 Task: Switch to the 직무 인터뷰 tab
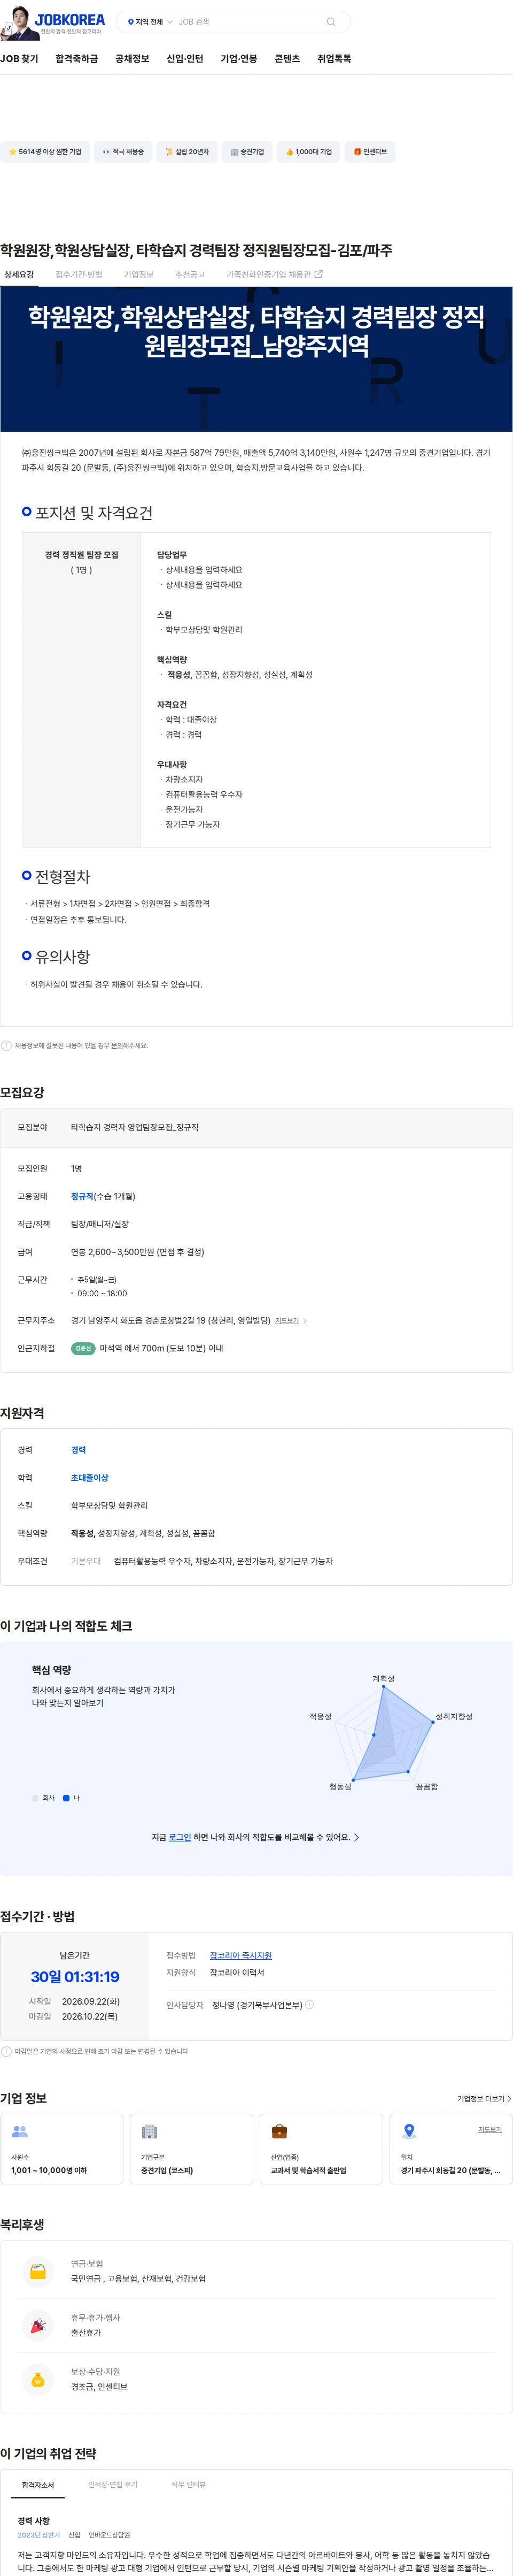(x=189, y=2484)
